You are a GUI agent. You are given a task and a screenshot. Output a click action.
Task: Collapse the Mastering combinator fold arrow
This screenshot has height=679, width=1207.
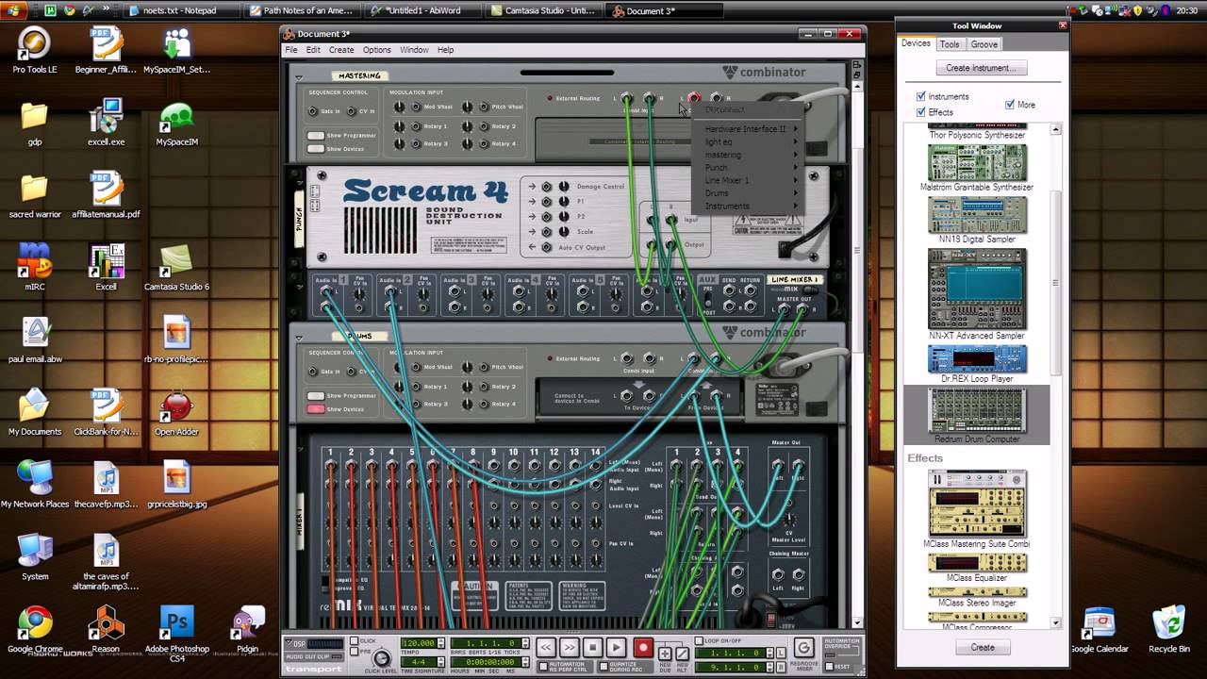coord(299,76)
